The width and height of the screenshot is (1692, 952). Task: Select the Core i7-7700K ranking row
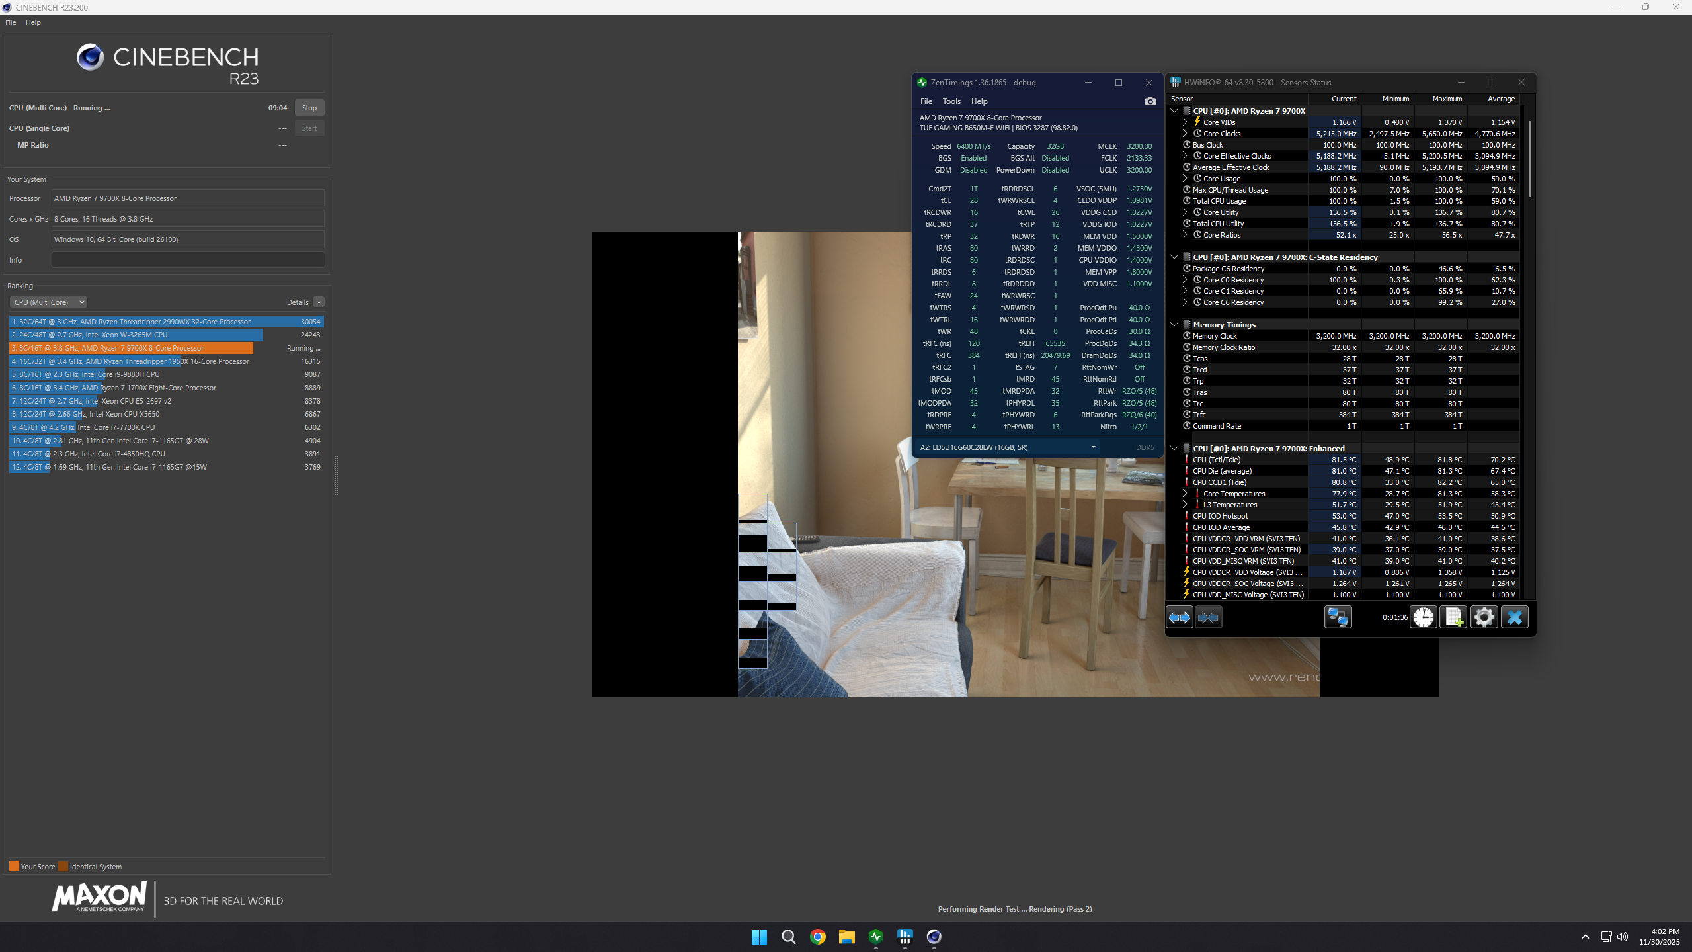click(x=166, y=427)
